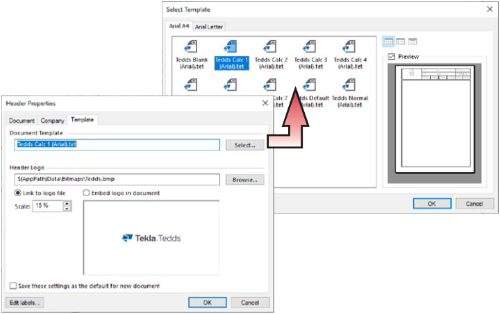The height and width of the screenshot is (314, 500).
Task: Close the Header Properties dialog
Action: [x=265, y=103]
